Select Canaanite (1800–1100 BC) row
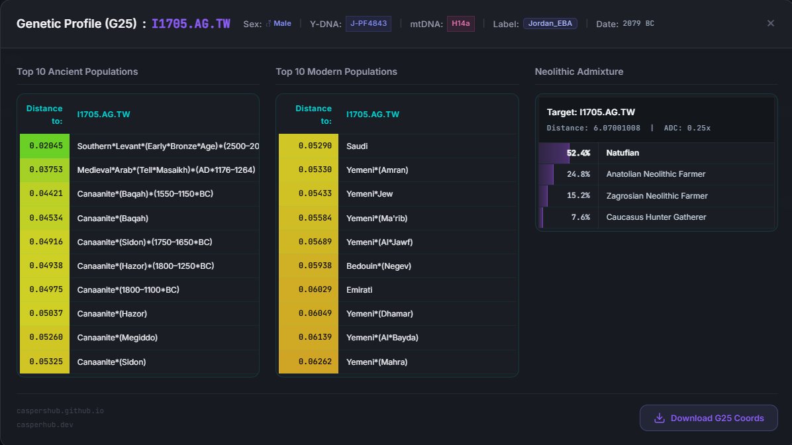This screenshot has height=445, width=792. point(139,290)
